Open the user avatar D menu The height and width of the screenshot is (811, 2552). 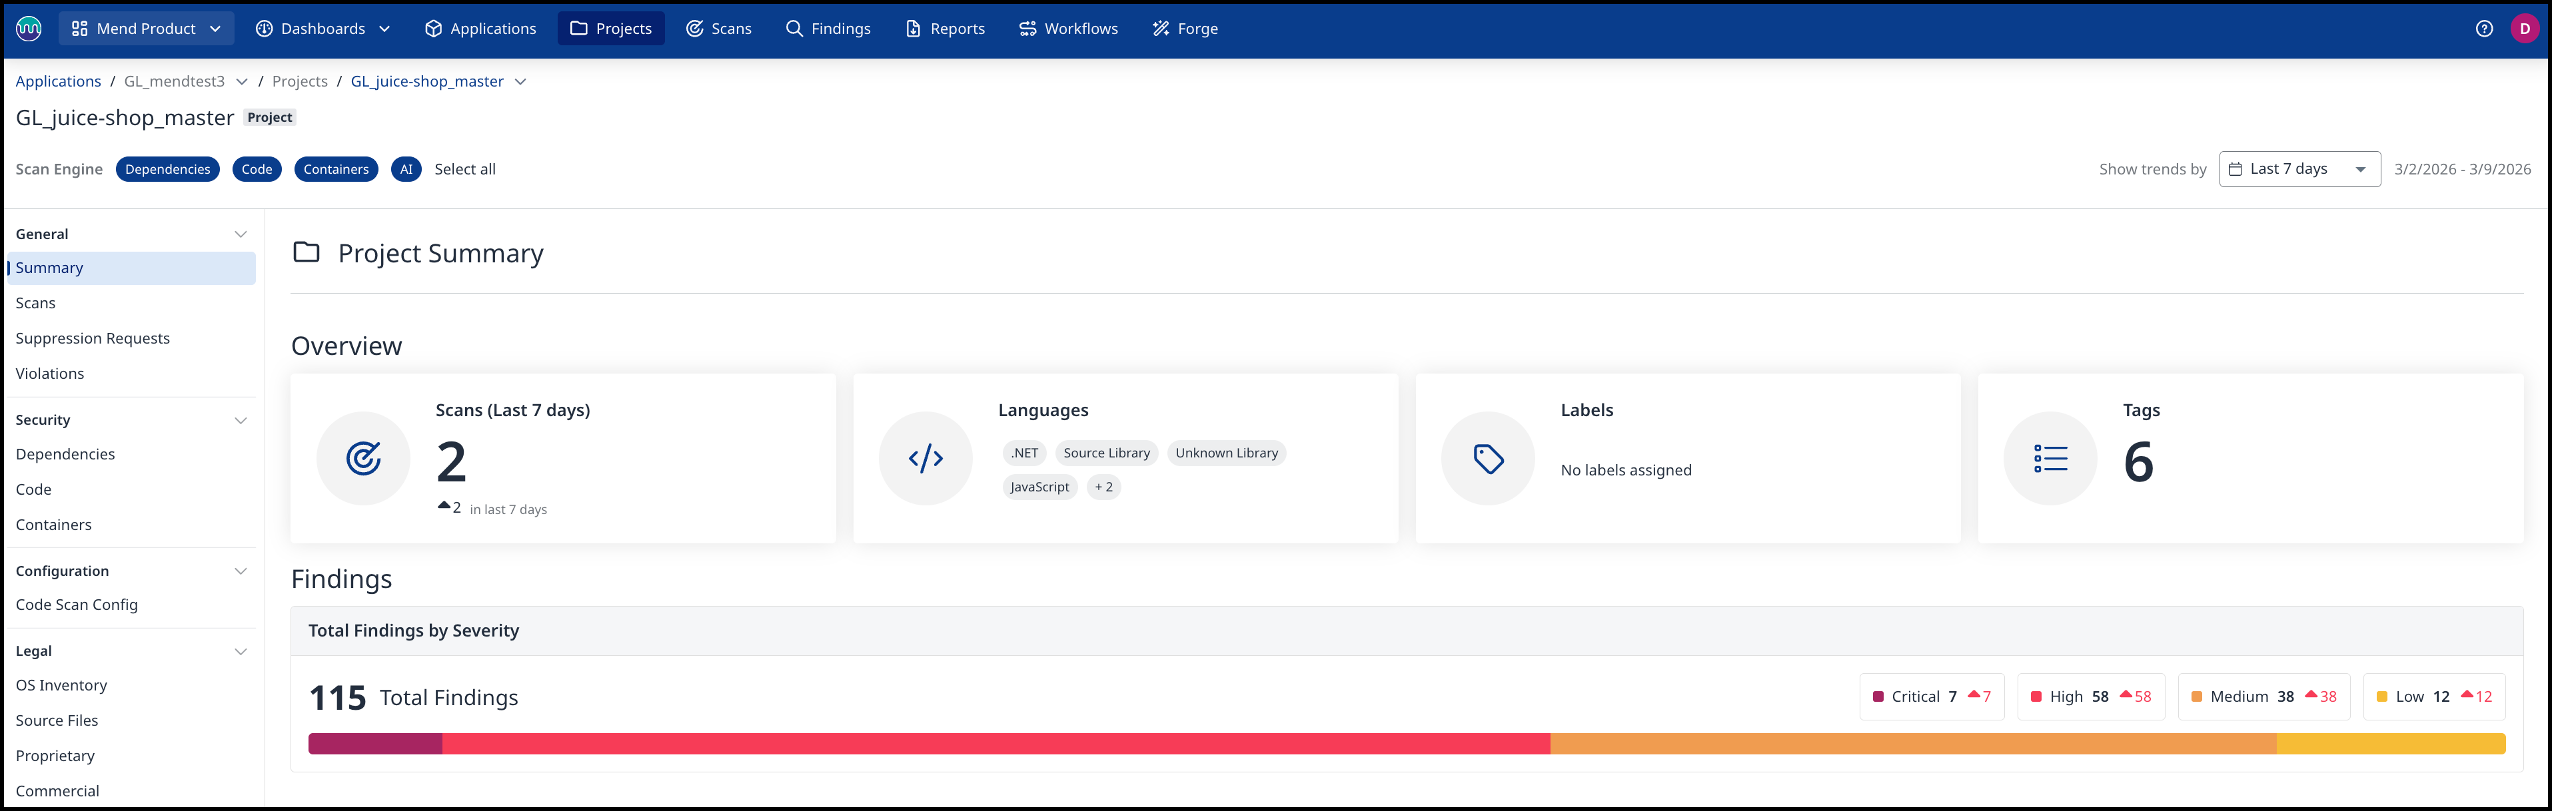[x=2524, y=29]
